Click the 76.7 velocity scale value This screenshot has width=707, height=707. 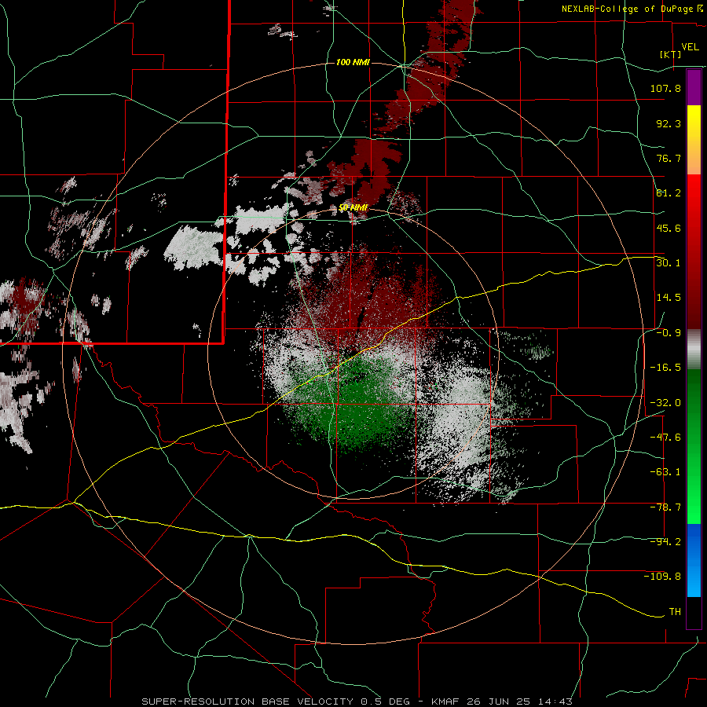click(669, 158)
